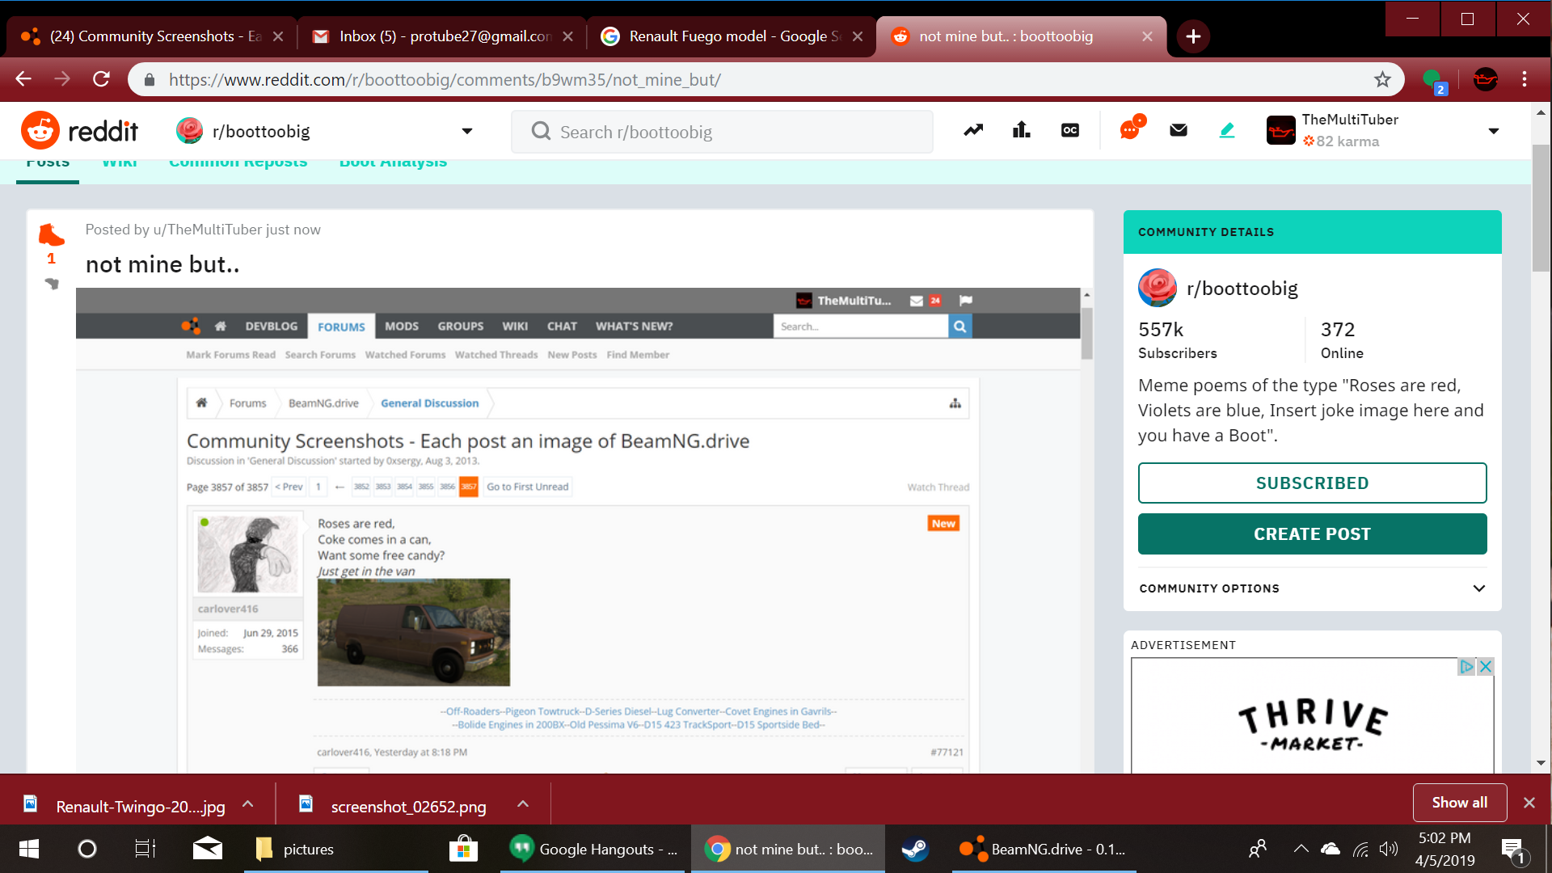Open Steam from the taskbar

[915, 849]
